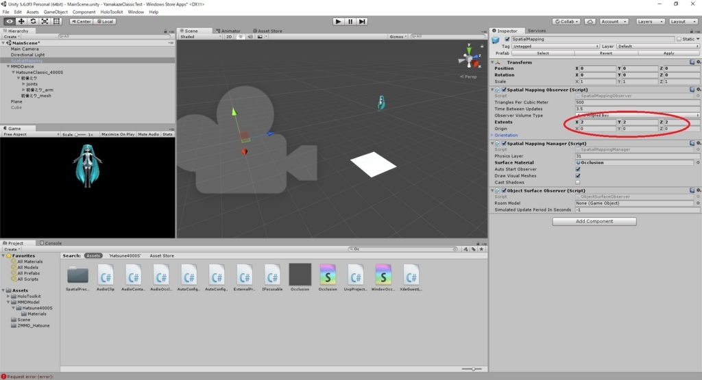Collapse the MMDDance hierarchy item
The image size is (702, 380).
(x=8, y=66)
